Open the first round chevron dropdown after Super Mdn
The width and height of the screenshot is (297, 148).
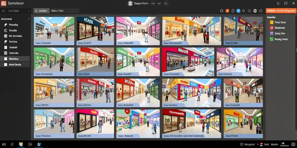pos(153,3)
